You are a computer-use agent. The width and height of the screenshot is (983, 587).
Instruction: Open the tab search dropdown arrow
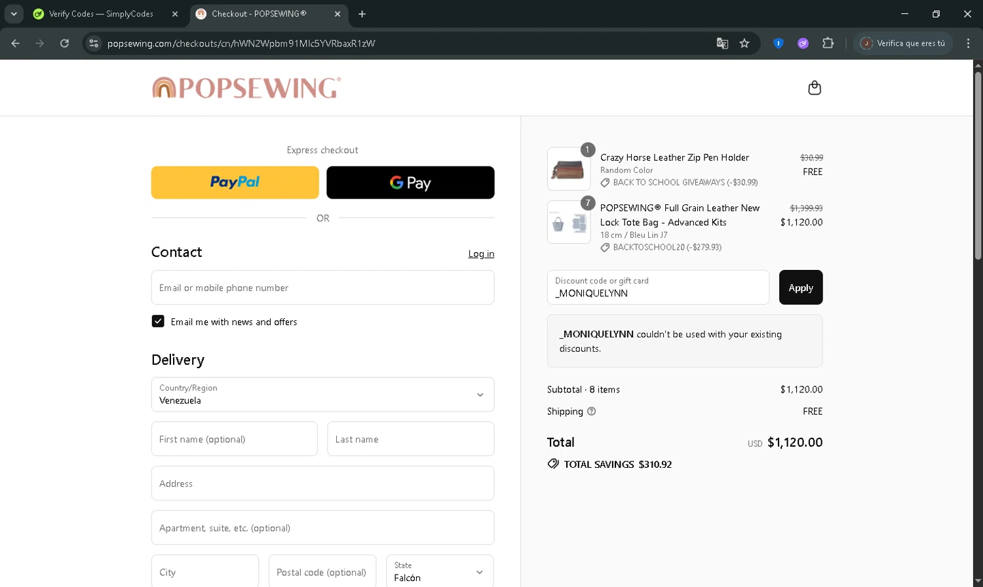point(14,14)
